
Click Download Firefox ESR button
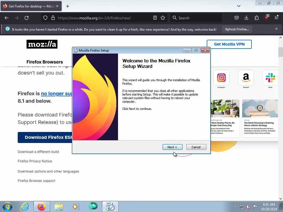coord(45,137)
